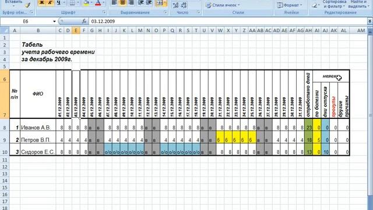Select row 15 header
The image size is (373, 210).
tap(5, 188)
